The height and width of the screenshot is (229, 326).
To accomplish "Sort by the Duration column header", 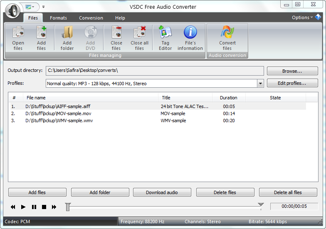I will (x=229, y=98).
